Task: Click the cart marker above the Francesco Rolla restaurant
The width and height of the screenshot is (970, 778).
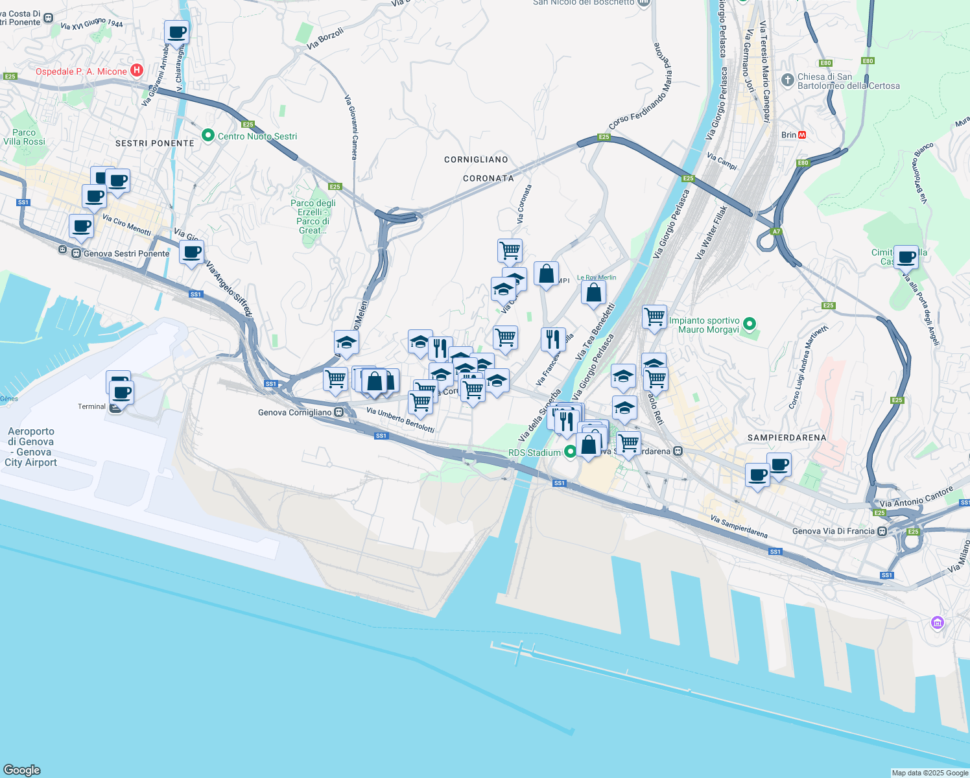Action: pyautogui.click(x=505, y=338)
